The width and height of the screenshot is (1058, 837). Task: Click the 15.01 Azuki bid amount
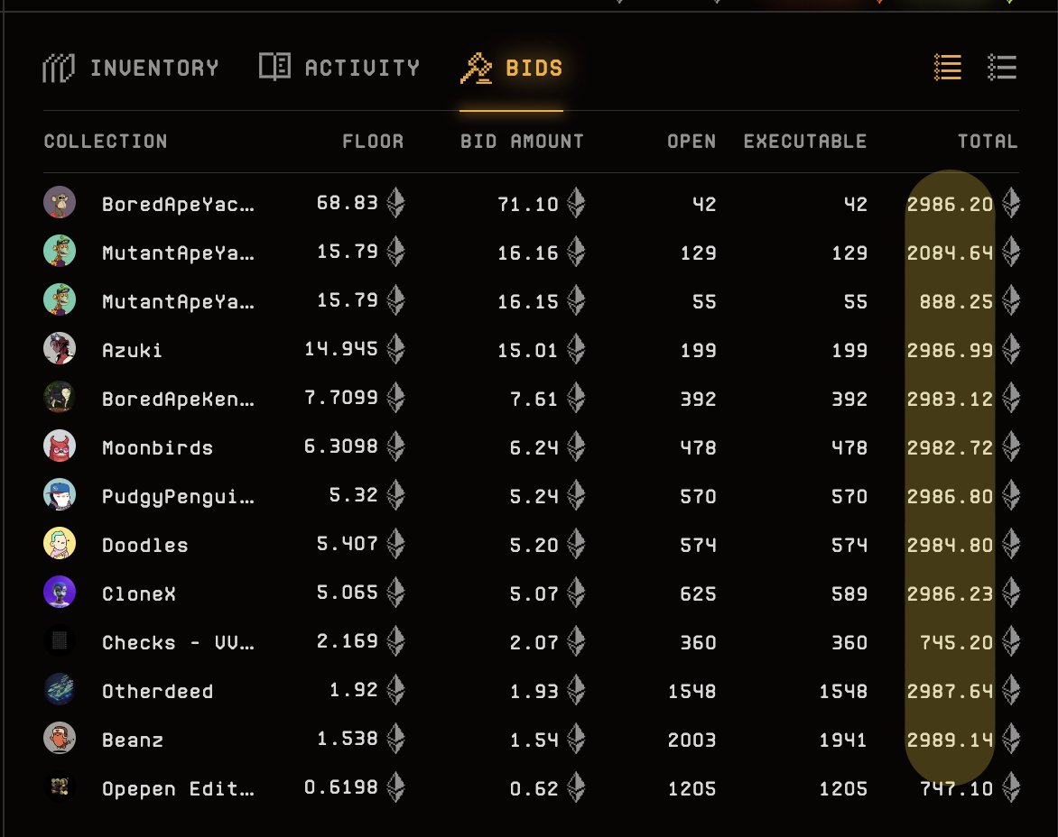click(x=528, y=351)
